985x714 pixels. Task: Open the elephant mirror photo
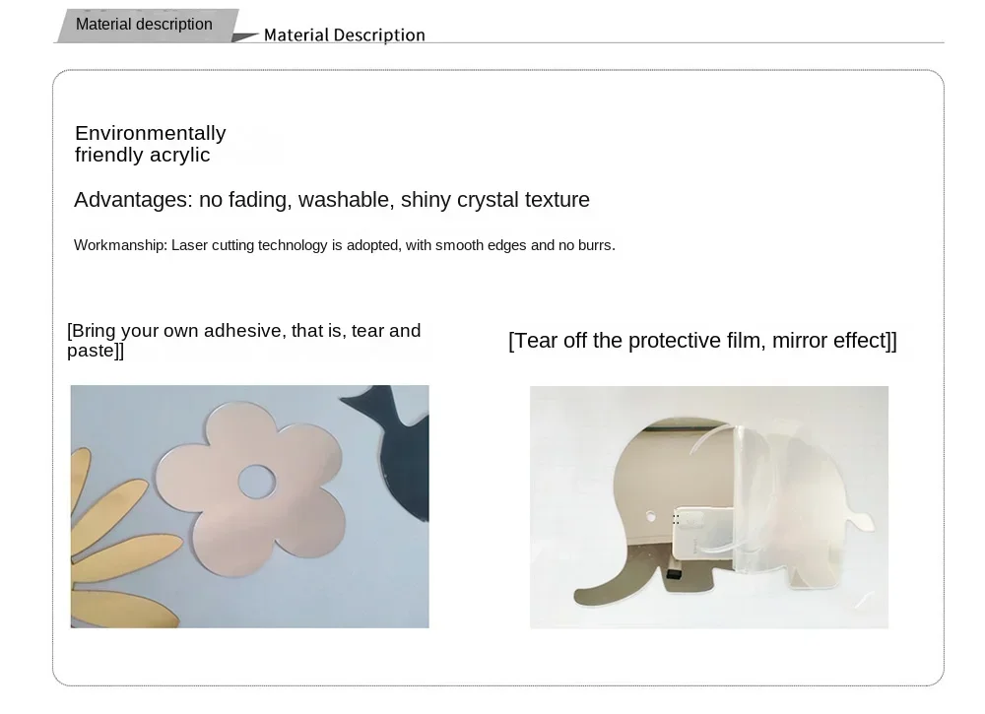pyautogui.click(x=708, y=506)
